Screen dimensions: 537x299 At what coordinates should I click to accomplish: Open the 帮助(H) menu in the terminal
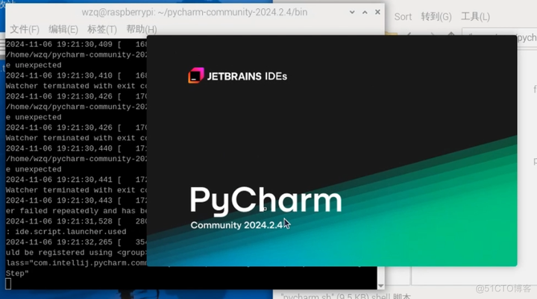[142, 30]
